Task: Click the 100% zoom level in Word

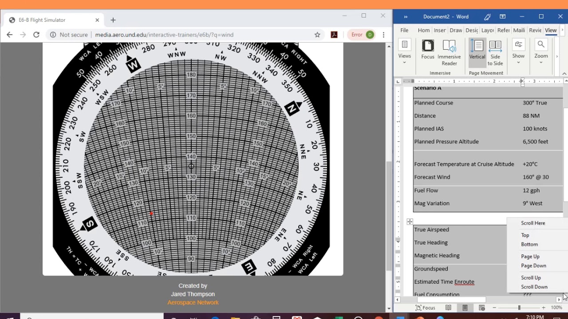Action: click(x=556, y=308)
